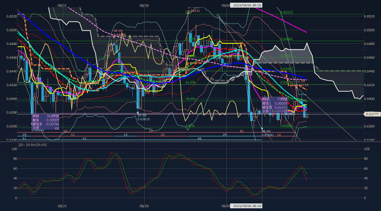This screenshot has height=211, width=381.
Task: Click the 0.6480 tick on the right price axis
Action: point(369,44)
